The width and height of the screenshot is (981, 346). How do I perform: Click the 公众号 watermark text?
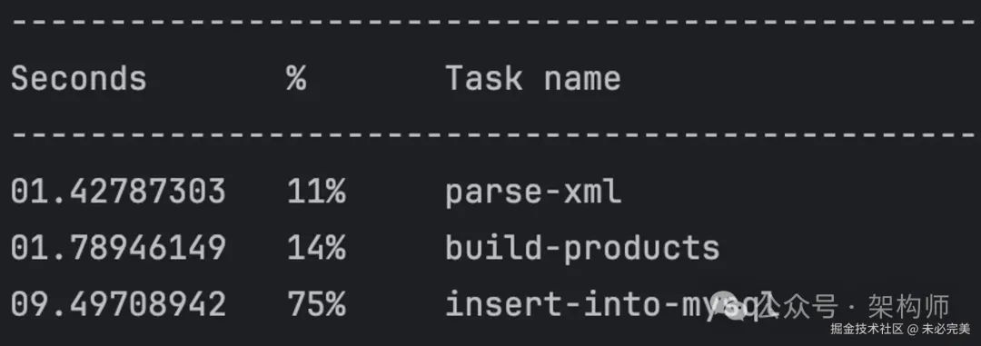pyautogui.click(x=801, y=306)
